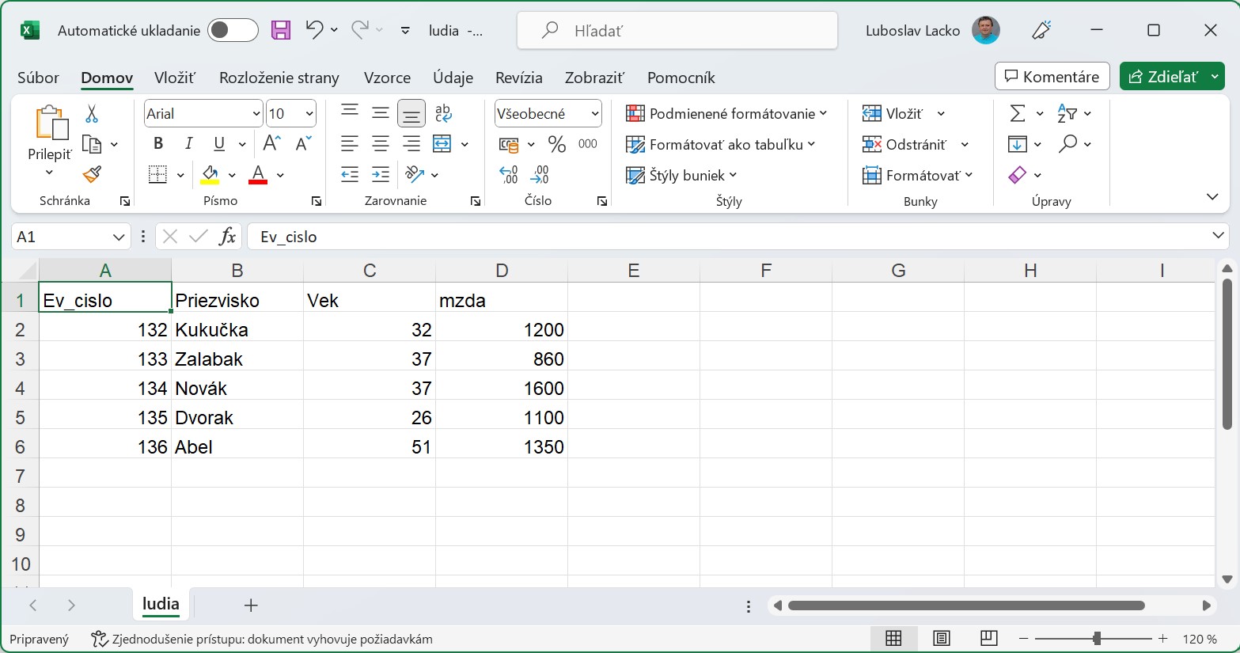This screenshot has width=1240, height=653.
Task: Click the Save floppy disk icon
Action: (x=280, y=31)
